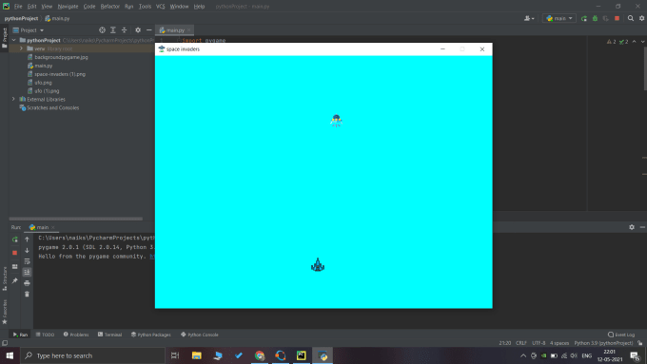Print the Run console output
The height and width of the screenshot is (364, 647).
[x=27, y=283]
